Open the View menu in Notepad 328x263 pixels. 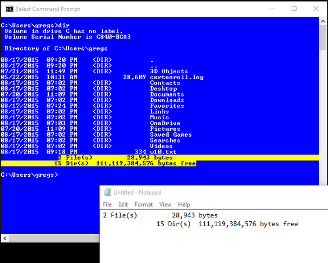[x=165, y=204]
